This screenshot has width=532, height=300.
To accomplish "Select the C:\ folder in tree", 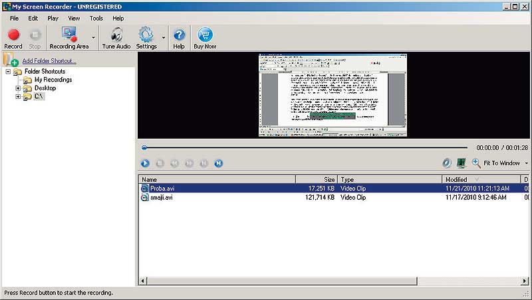I will [39, 96].
